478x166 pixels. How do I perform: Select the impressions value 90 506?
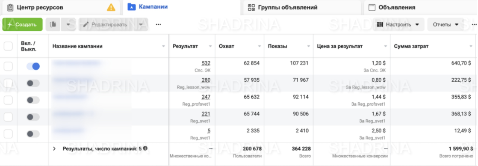pyautogui.click(x=301, y=114)
